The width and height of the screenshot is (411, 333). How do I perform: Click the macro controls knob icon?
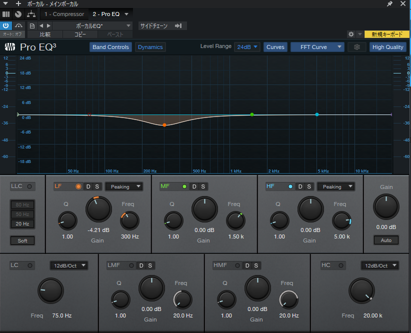[x=18, y=14]
